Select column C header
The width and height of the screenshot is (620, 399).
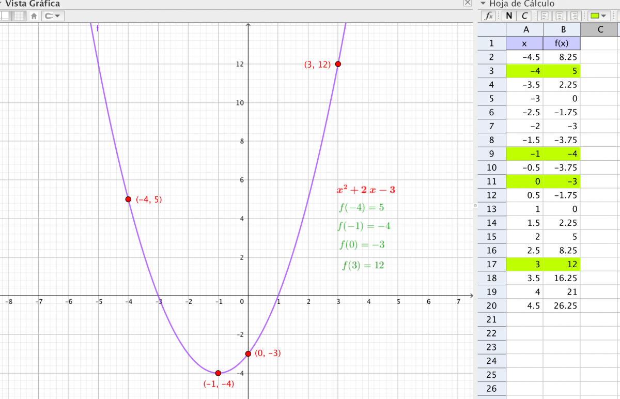click(x=600, y=29)
